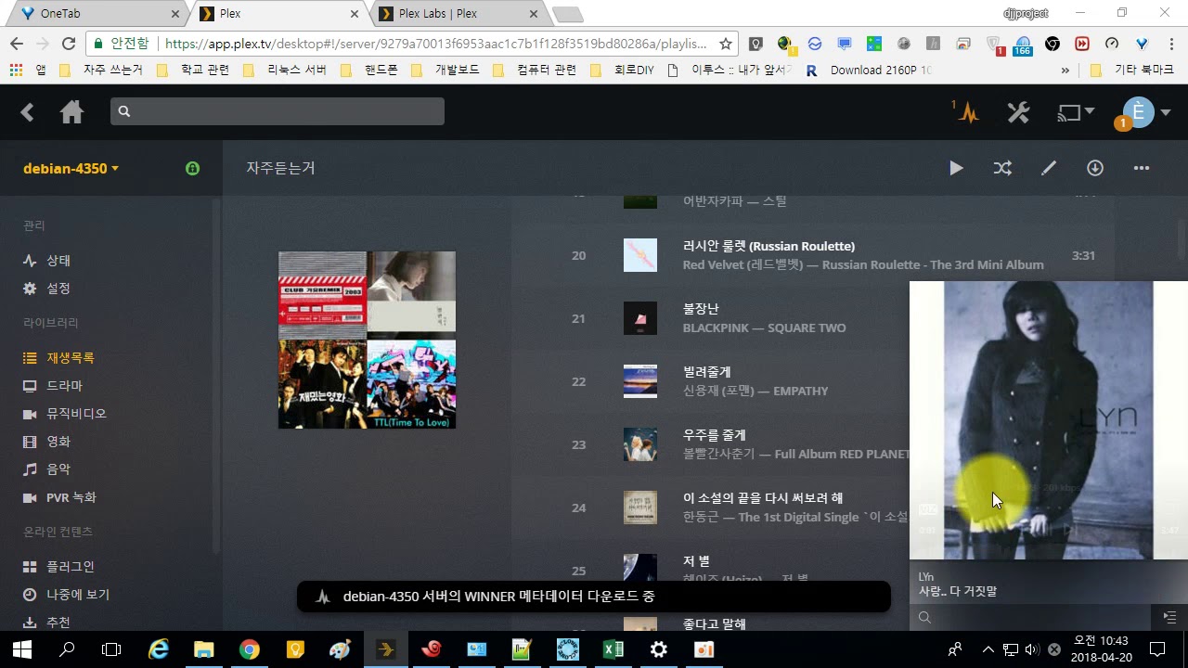Click the 러시안 룰렛 album thumbnail
Image resolution: width=1188 pixels, height=668 pixels.
point(640,255)
